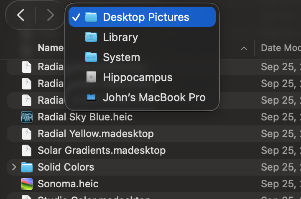
Task: Click the Back navigation arrow
Action: coord(20,15)
